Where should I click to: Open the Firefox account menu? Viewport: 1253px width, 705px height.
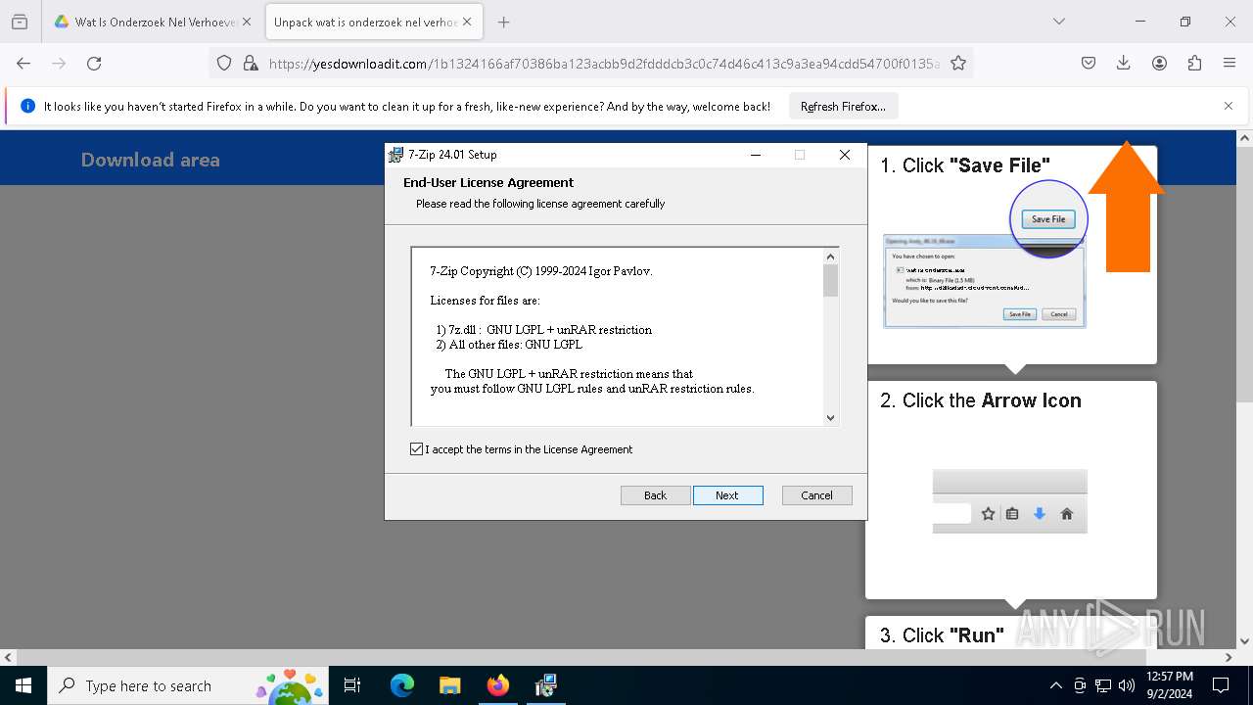(1159, 64)
